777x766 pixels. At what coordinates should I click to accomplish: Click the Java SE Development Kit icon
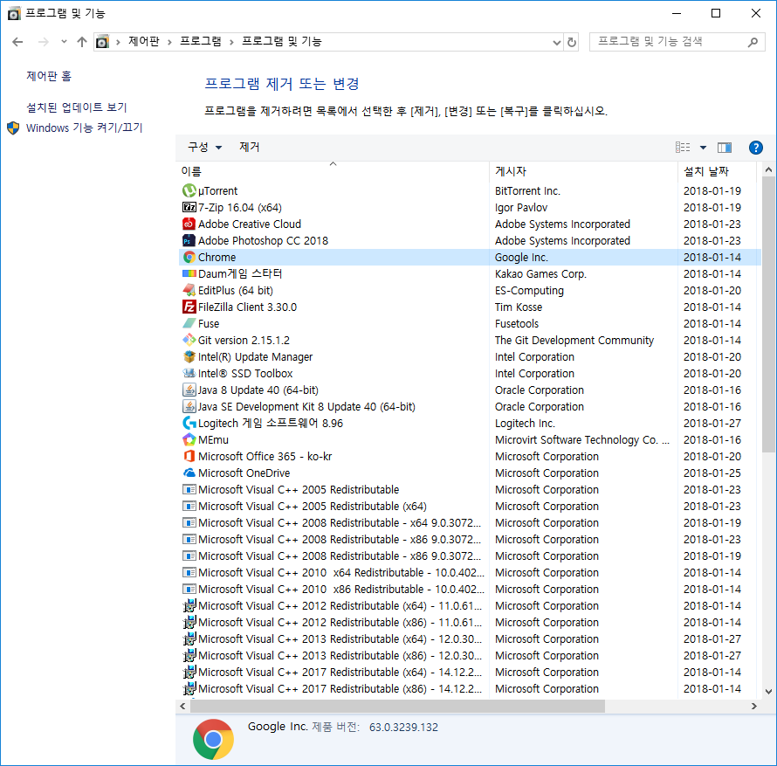click(189, 406)
